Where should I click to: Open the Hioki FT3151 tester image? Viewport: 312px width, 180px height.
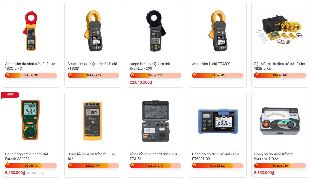point(155,121)
